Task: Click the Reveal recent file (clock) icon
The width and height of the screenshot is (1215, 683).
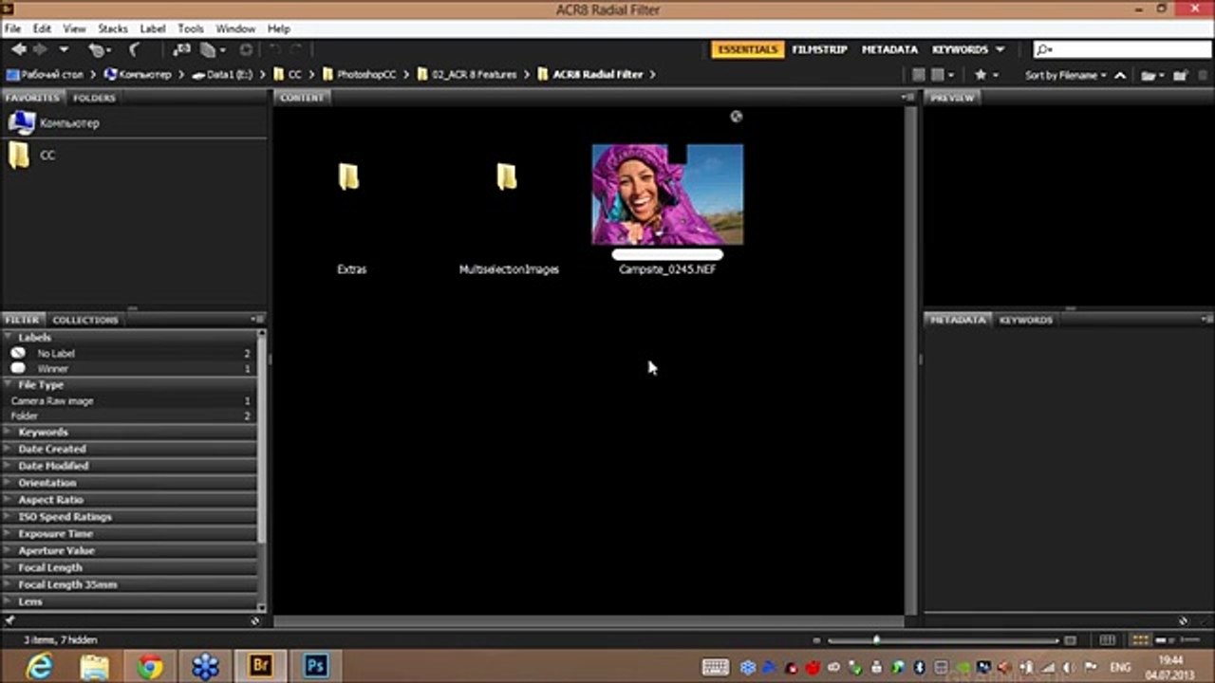Action: [98, 49]
